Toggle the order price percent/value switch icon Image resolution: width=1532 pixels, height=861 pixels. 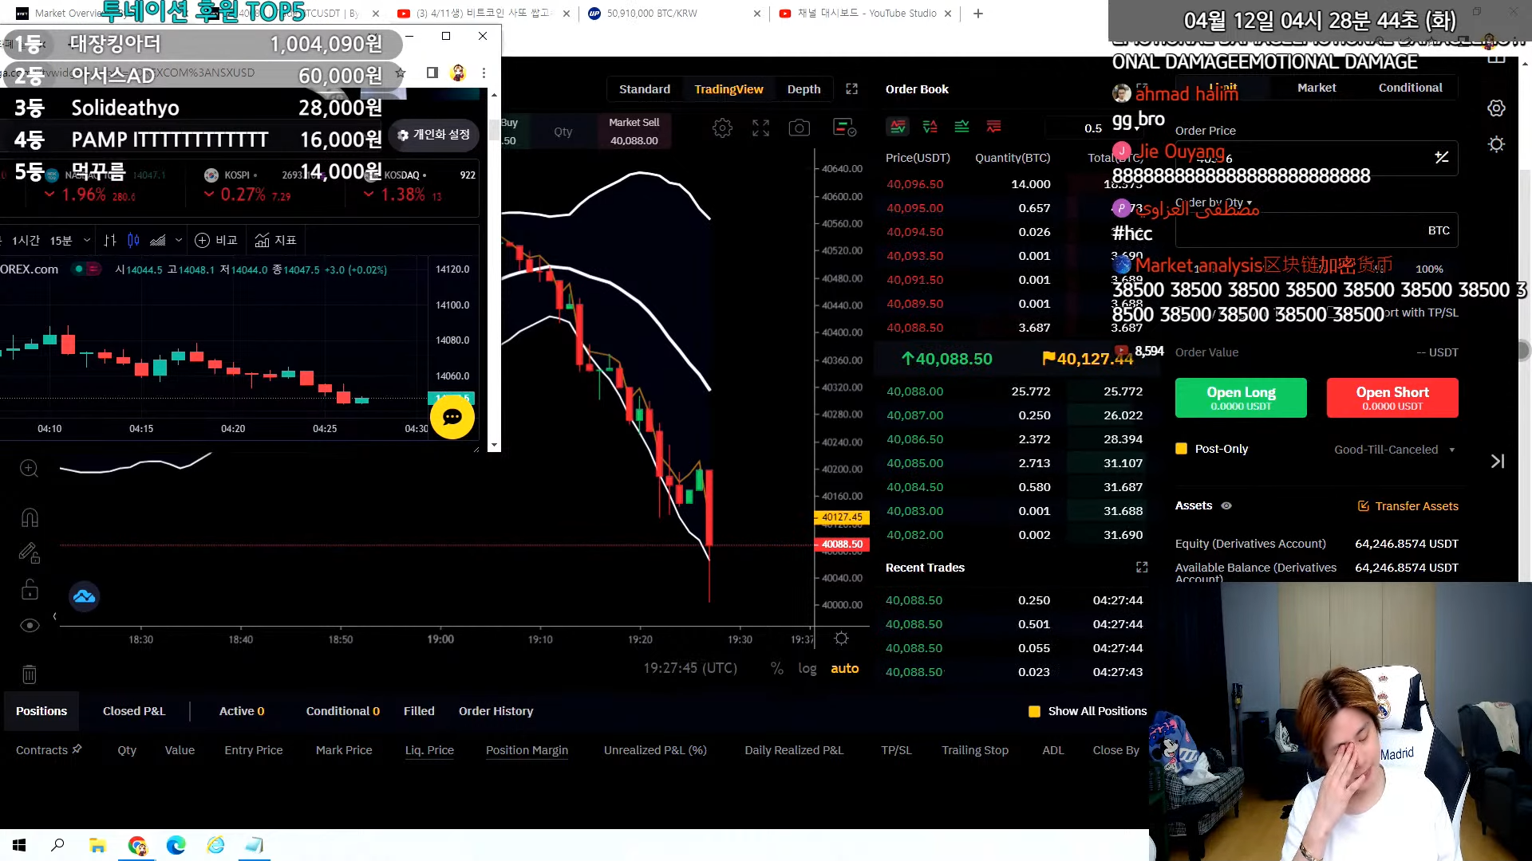(x=1441, y=158)
